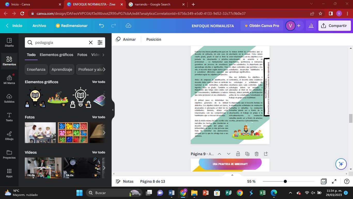The height and width of the screenshot is (199, 353).
Task: Open the statistics chart icon
Action: [311, 26]
